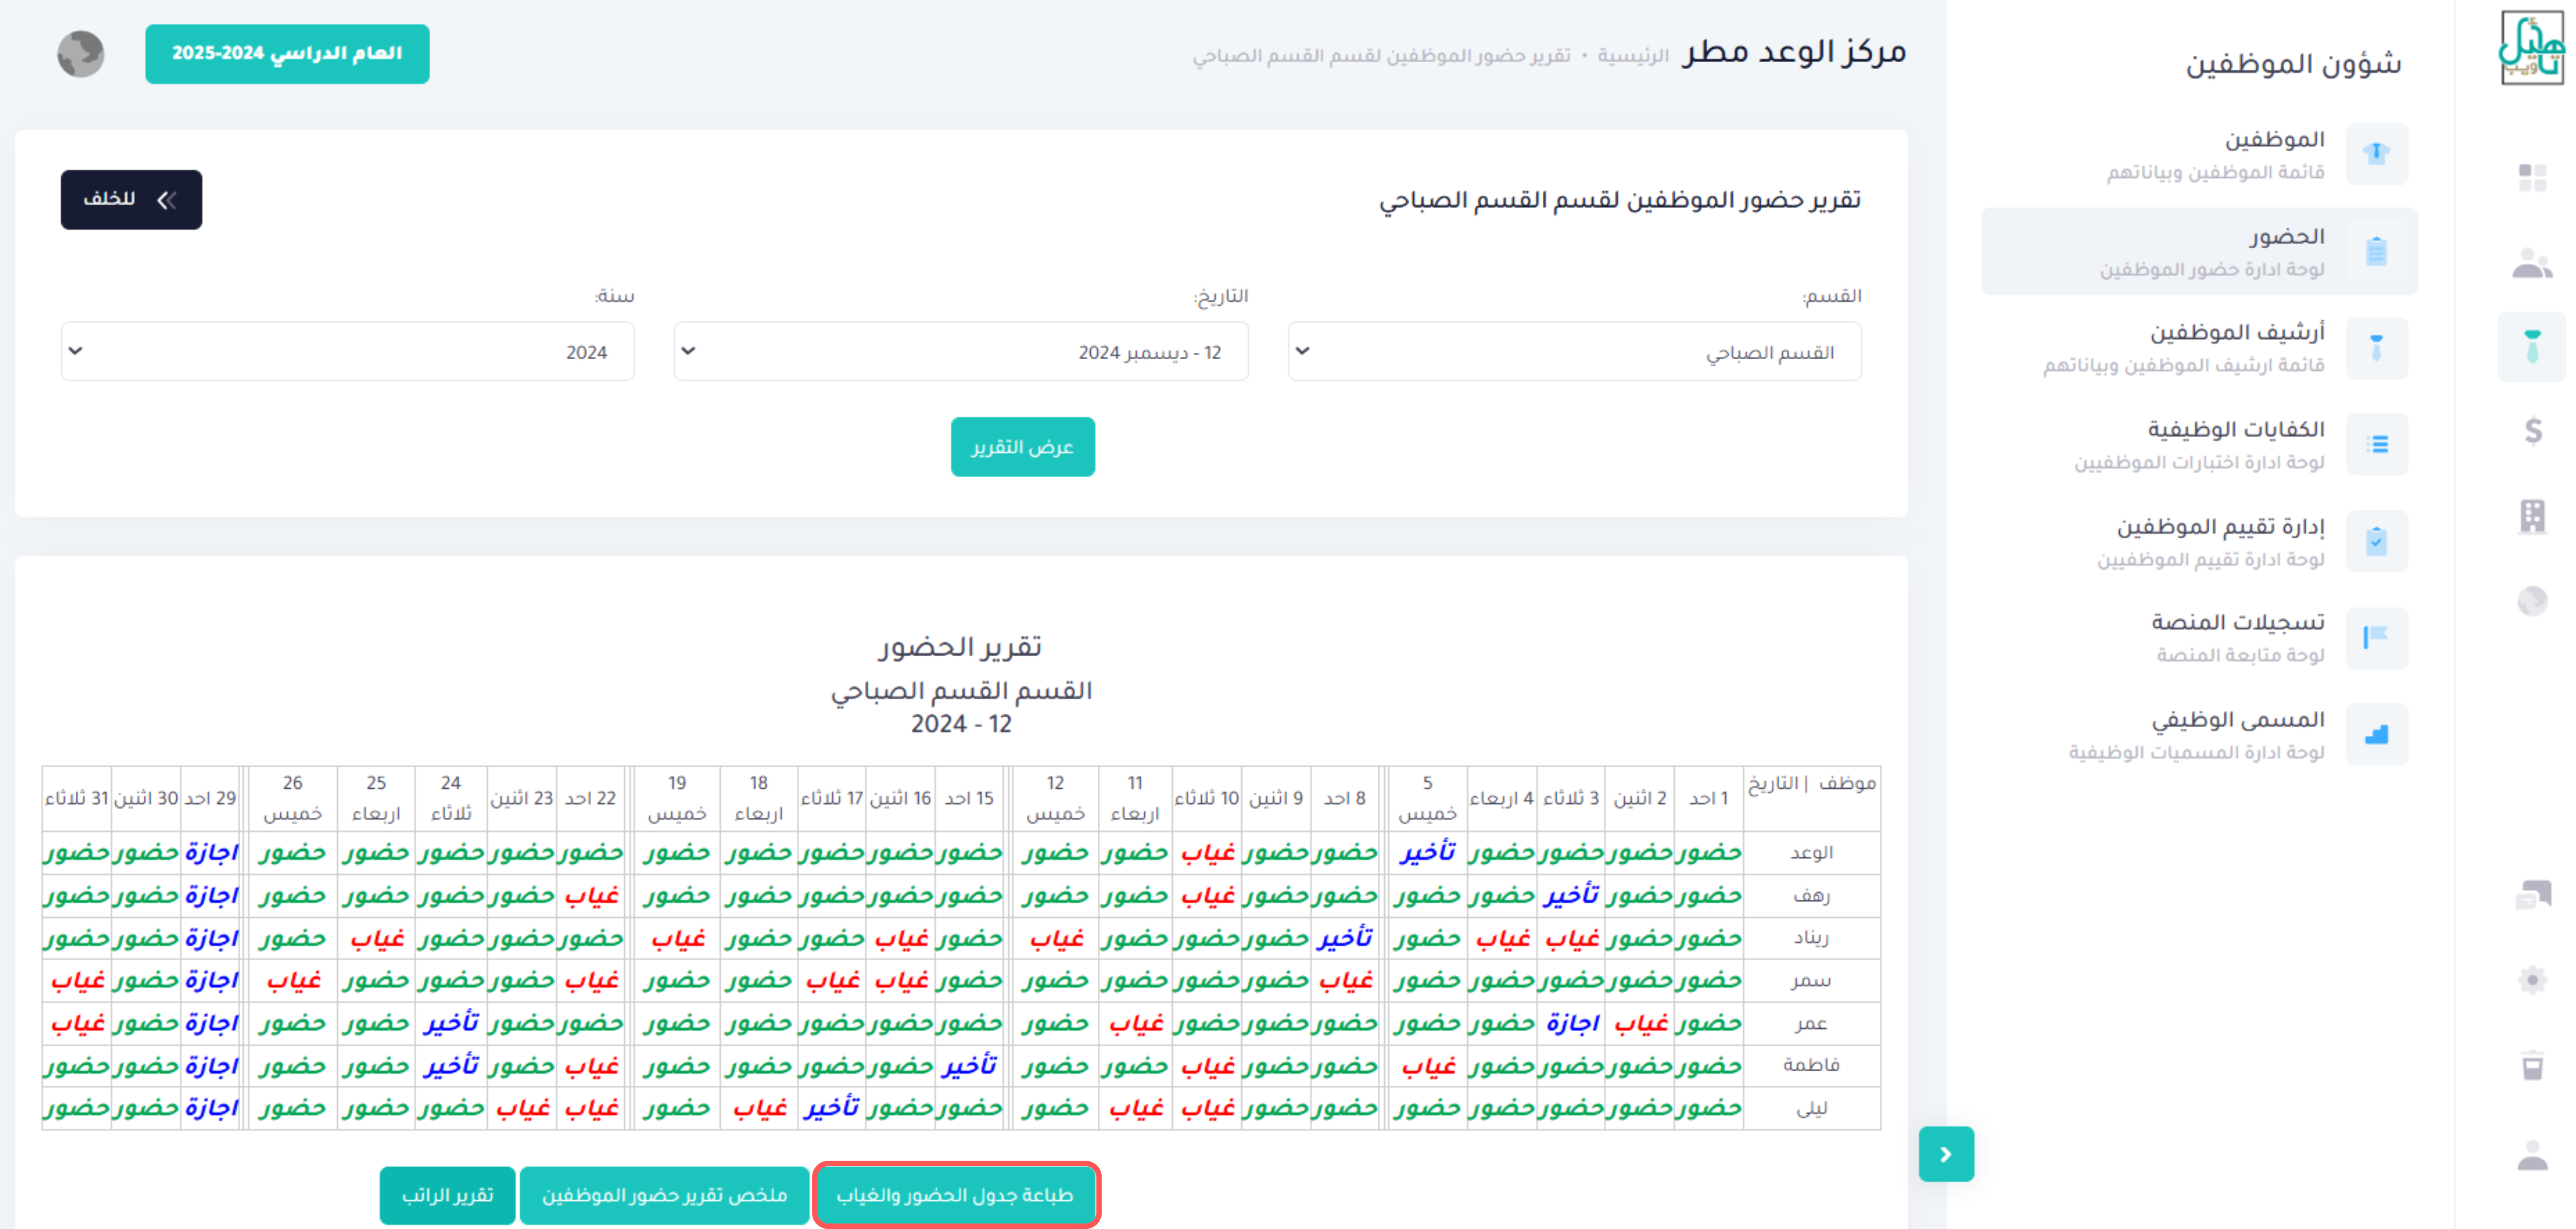Click the list icon beside الكفايات الوظيفية
The height and width of the screenshot is (1229, 2576).
(2376, 444)
